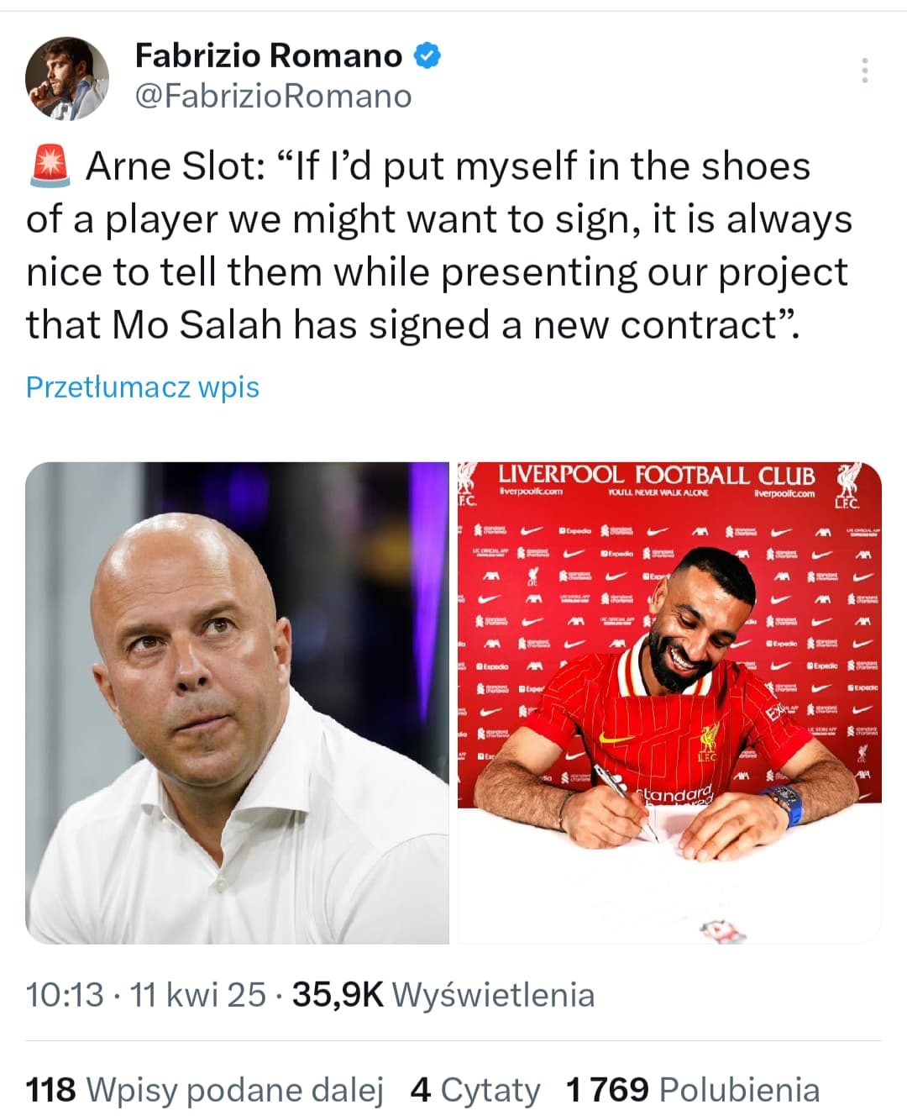Open the three-dot more options menu
Viewport: 907px width, 1116px height.
pyautogui.click(x=864, y=70)
